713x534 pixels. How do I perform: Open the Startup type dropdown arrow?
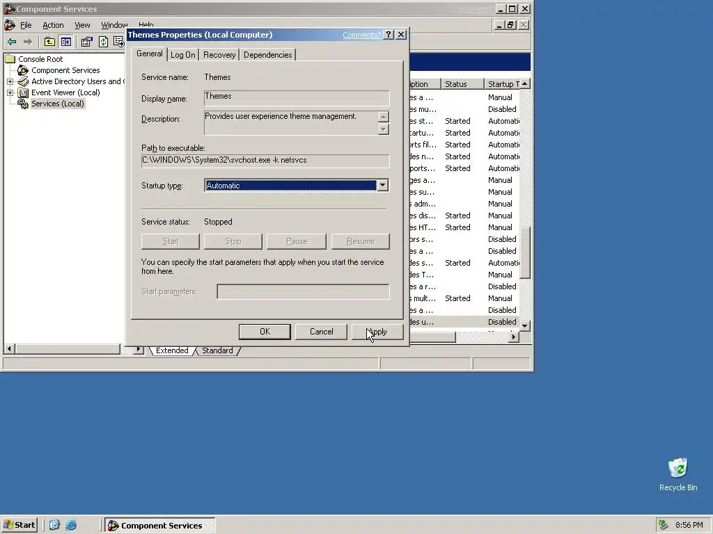click(x=383, y=185)
